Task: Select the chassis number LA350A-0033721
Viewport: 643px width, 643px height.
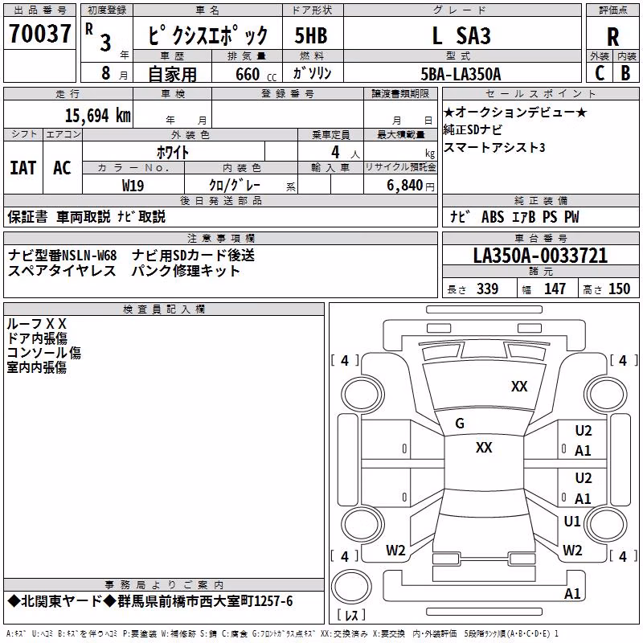Action: tap(540, 256)
